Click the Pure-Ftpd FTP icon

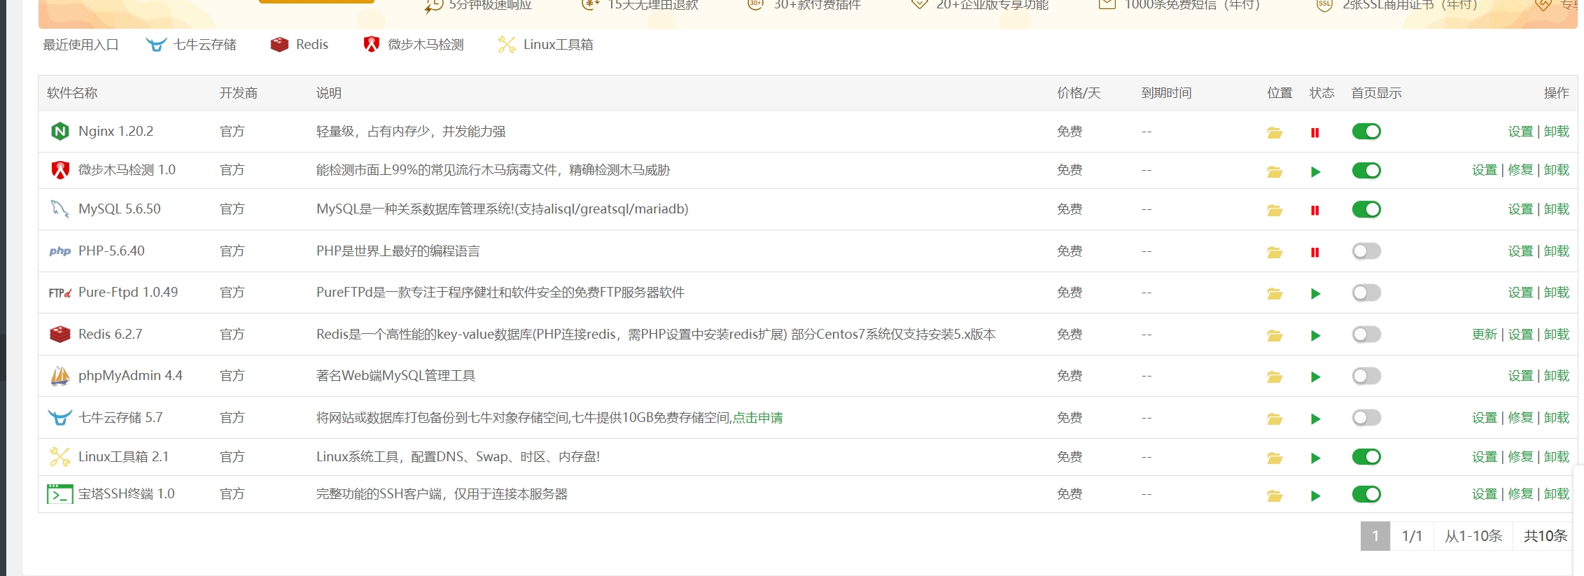tap(60, 293)
